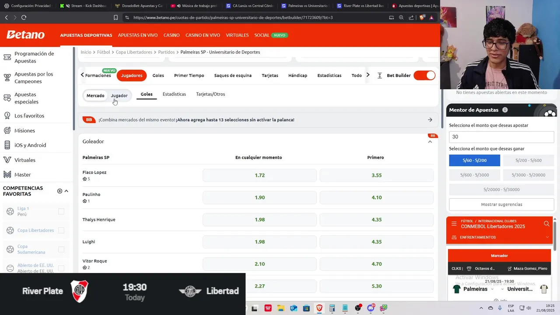Viewport: 560px width, 315px height.
Task: Open Calculator from the taskbar
Action: [x=332, y=308]
